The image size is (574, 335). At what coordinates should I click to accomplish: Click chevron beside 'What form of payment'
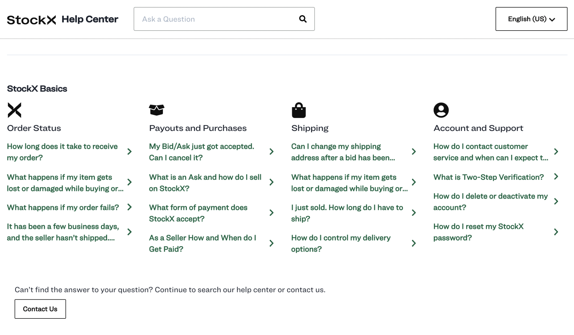click(272, 213)
